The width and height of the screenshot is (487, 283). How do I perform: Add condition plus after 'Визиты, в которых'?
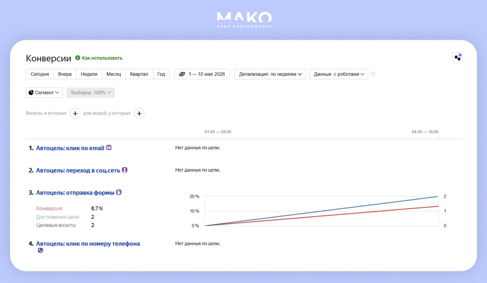(x=75, y=114)
